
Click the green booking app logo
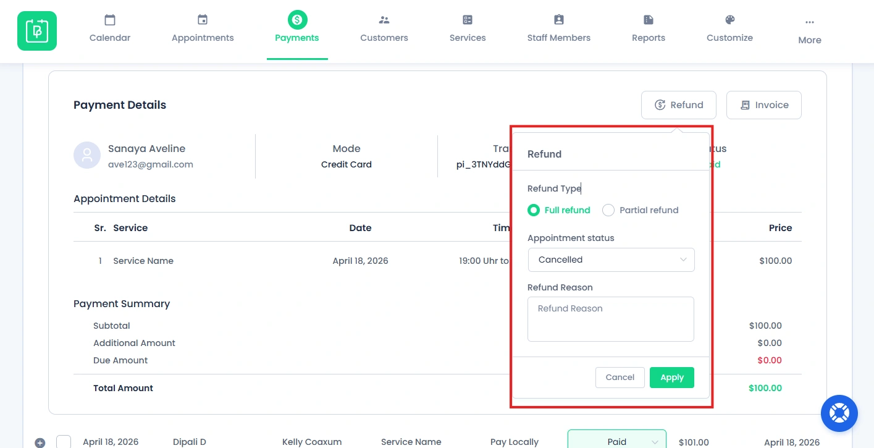pos(37,31)
